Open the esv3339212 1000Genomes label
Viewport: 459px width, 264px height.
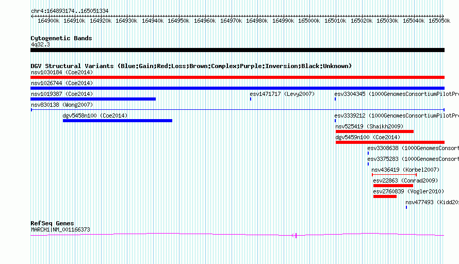397,115
